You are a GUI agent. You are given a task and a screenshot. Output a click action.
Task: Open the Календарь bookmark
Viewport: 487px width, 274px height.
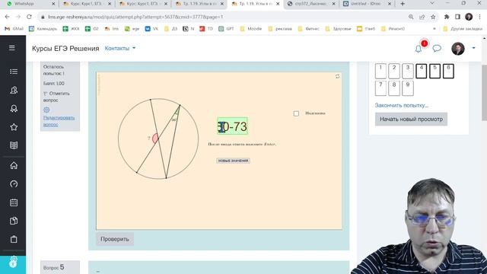(43, 29)
